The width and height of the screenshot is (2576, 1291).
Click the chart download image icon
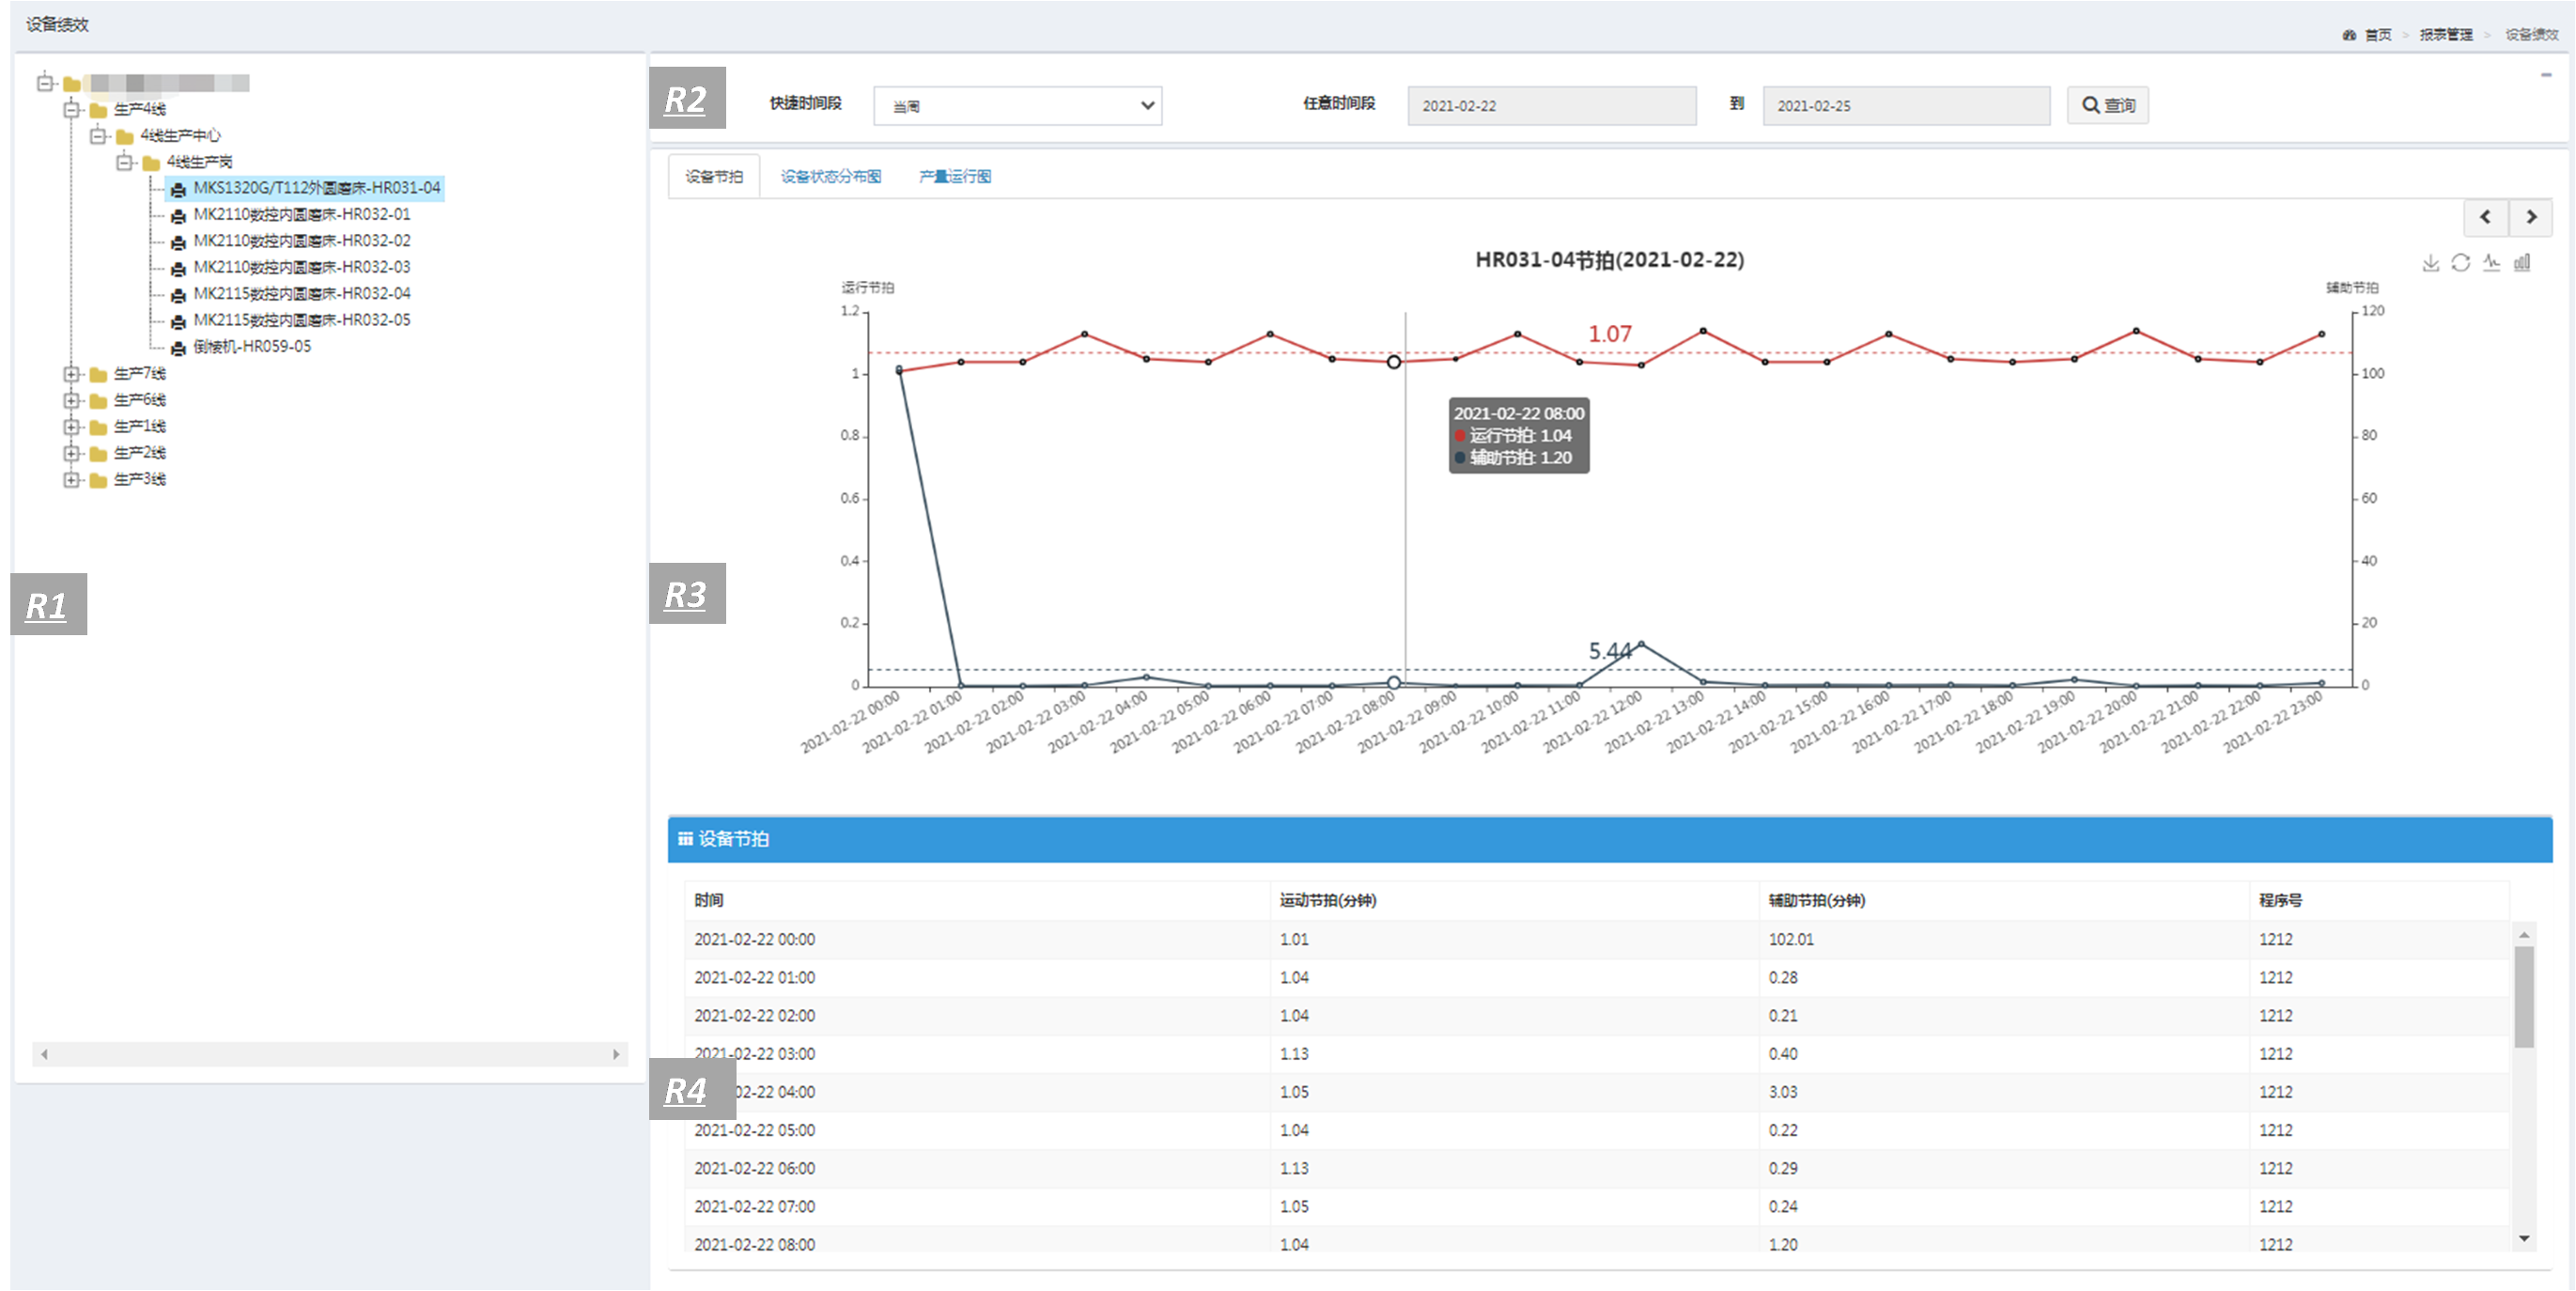pyautogui.click(x=2430, y=262)
